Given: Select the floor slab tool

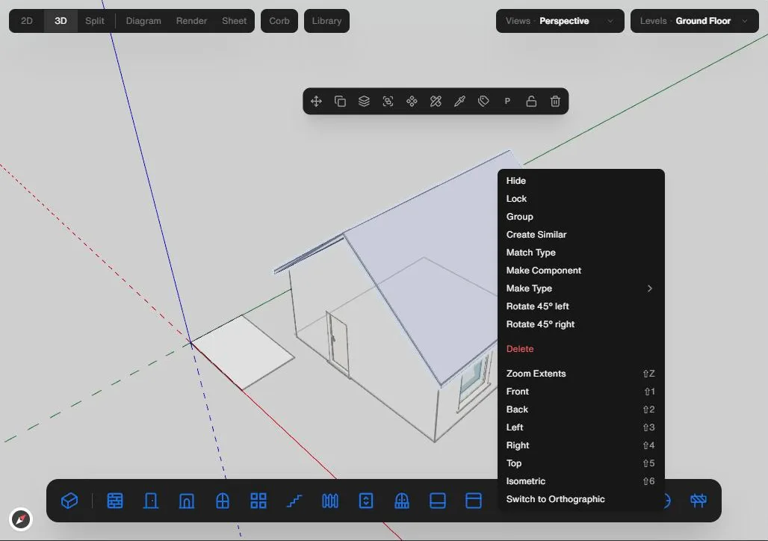Looking at the screenshot, I should [x=437, y=501].
